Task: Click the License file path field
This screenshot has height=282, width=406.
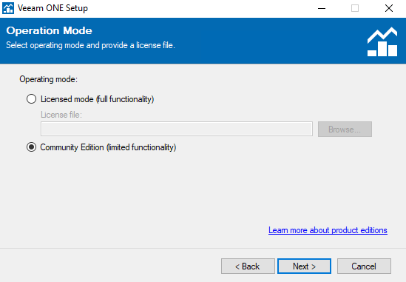Action: coord(177,129)
